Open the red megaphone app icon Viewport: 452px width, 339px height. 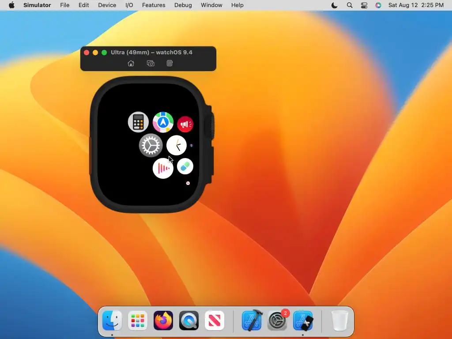coord(185,124)
